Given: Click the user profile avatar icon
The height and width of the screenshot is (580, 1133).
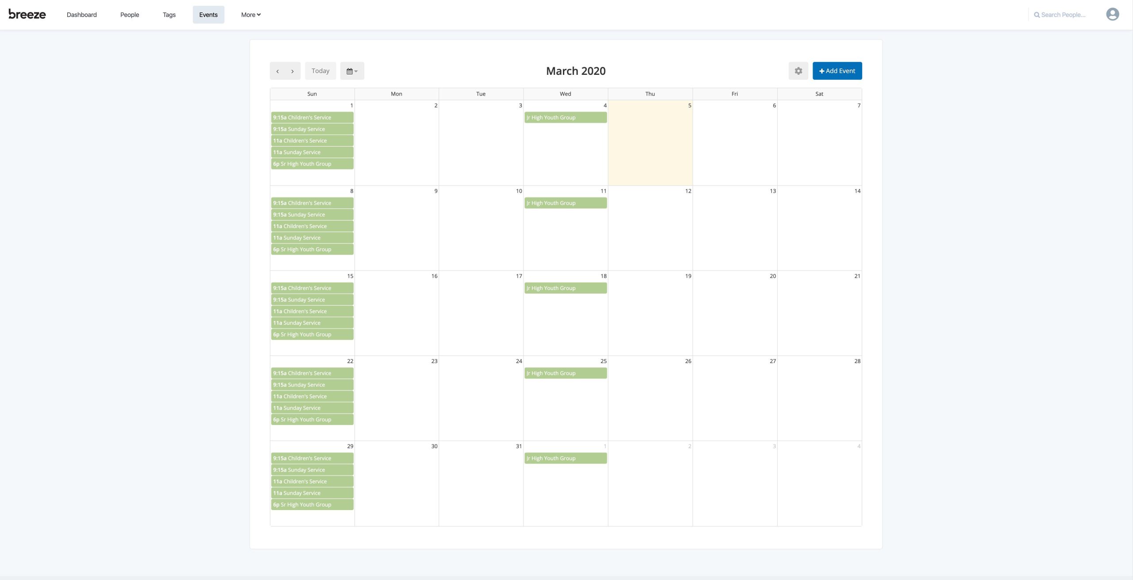Looking at the screenshot, I should 1112,15.
